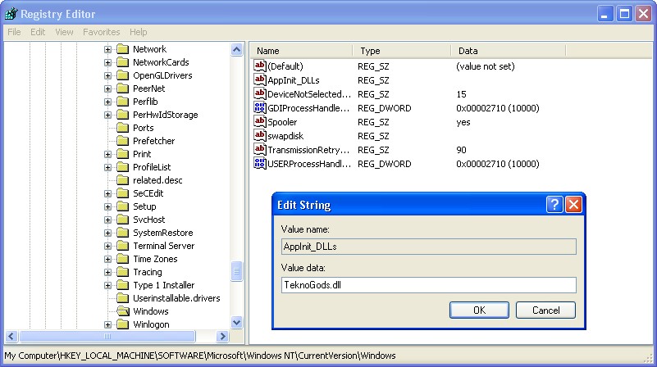
Task: Click the USERProcessHandl DWORD icon
Action: [x=260, y=163]
